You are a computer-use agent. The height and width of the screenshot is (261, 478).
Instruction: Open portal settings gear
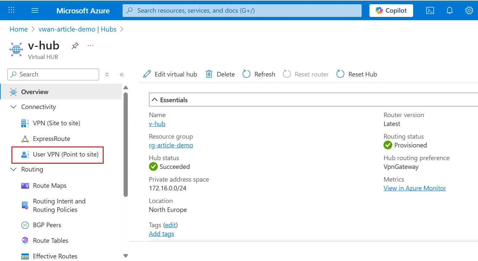coord(469,10)
